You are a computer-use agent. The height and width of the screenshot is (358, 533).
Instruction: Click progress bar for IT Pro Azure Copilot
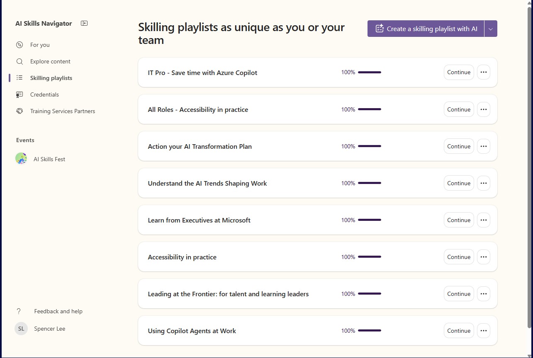(370, 73)
